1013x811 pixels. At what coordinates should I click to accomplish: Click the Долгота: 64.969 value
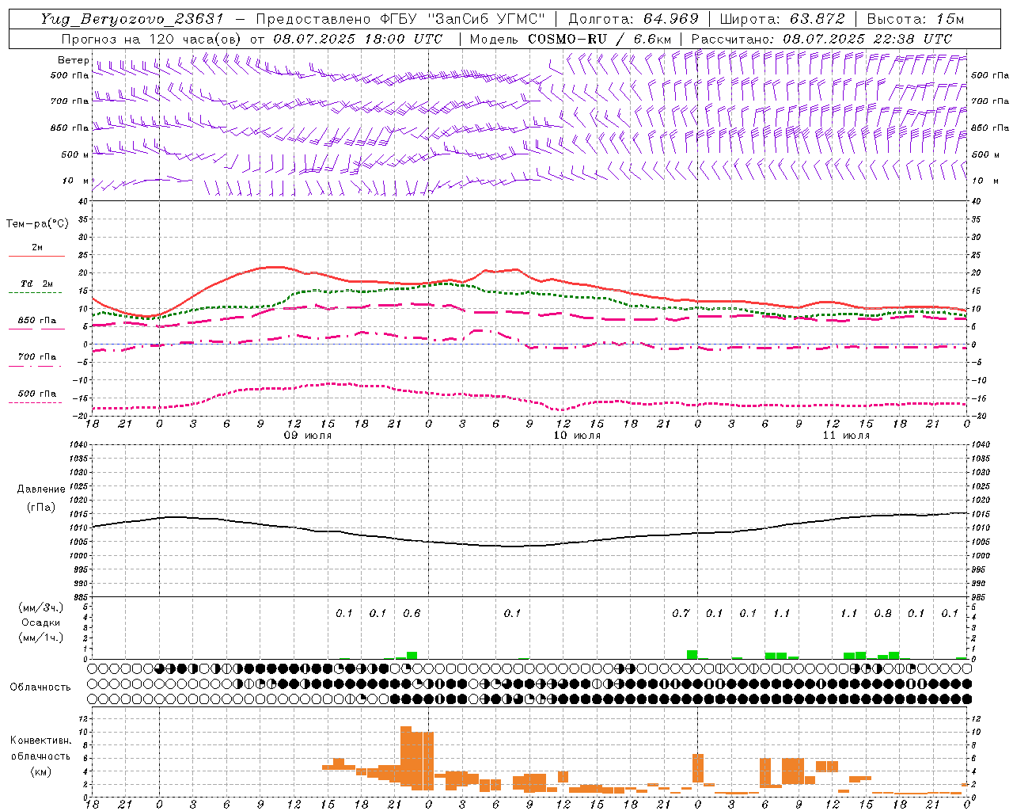(x=633, y=19)
